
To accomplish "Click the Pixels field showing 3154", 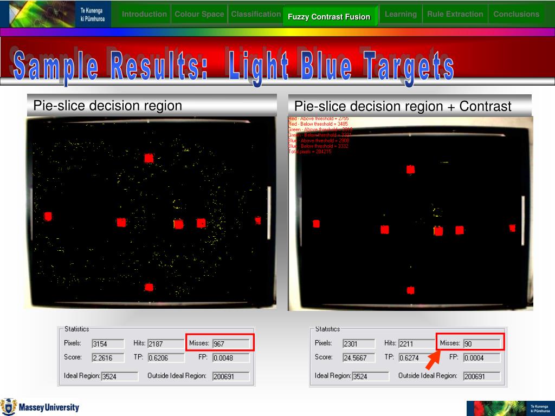I will tap(108, 343).
